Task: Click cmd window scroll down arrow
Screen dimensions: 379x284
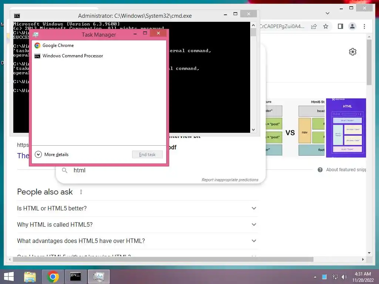Action: click(253, 130)
